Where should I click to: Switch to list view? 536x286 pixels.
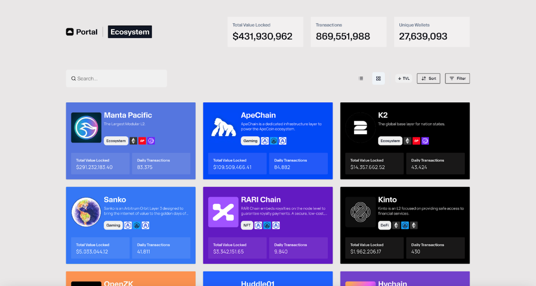[x=361, y=78]
